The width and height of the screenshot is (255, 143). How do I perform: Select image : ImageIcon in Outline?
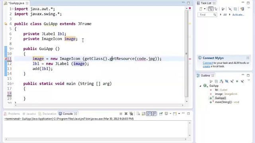click(x=226, y=94)
